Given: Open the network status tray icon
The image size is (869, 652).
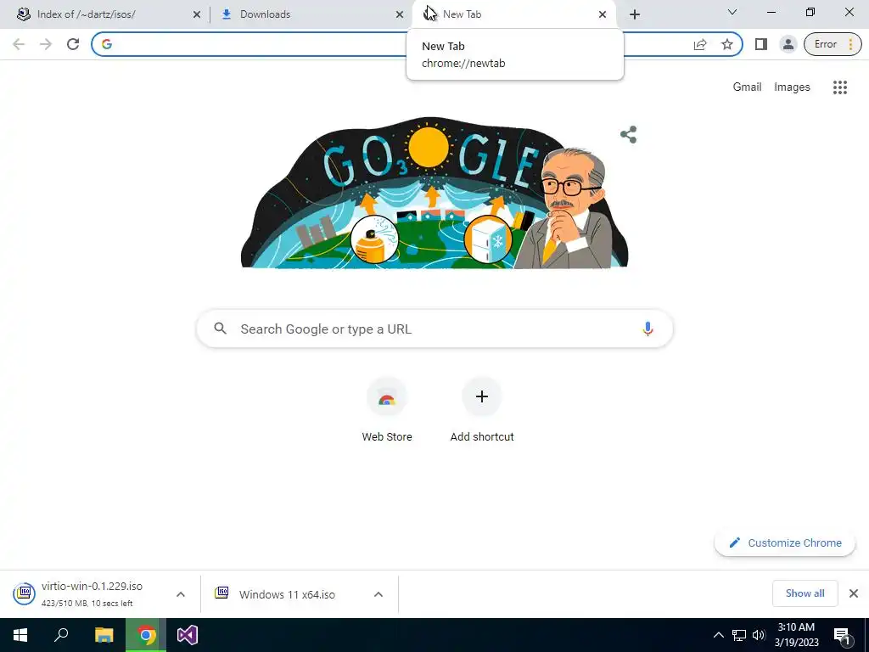Looking at the screenshot, I should pyautogui.click(x=739, y=635).
